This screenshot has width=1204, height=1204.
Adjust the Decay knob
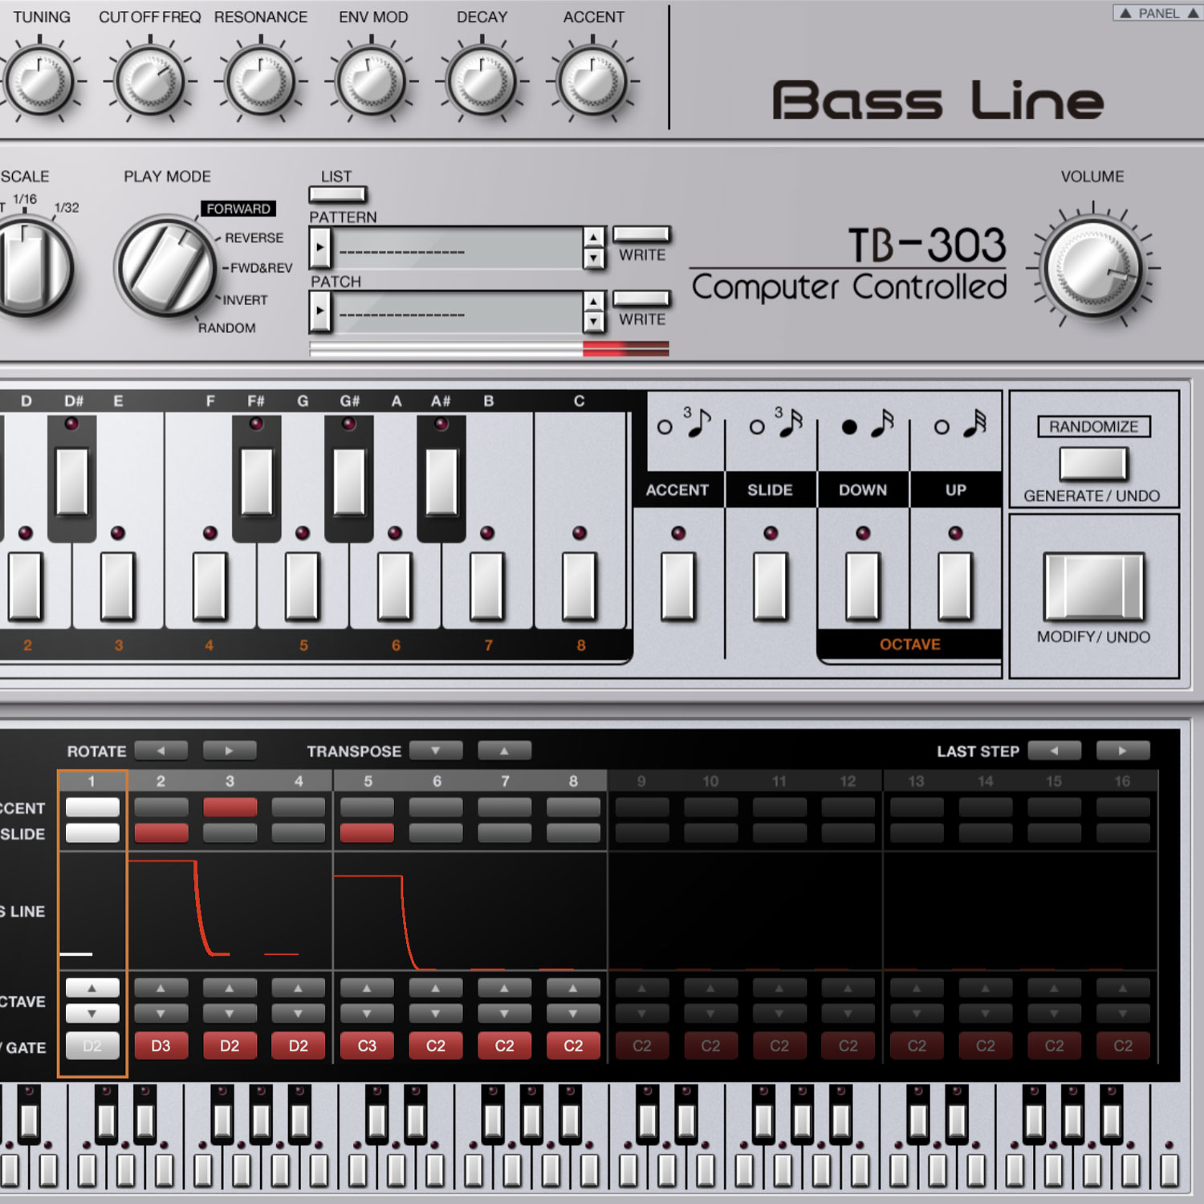482,80
